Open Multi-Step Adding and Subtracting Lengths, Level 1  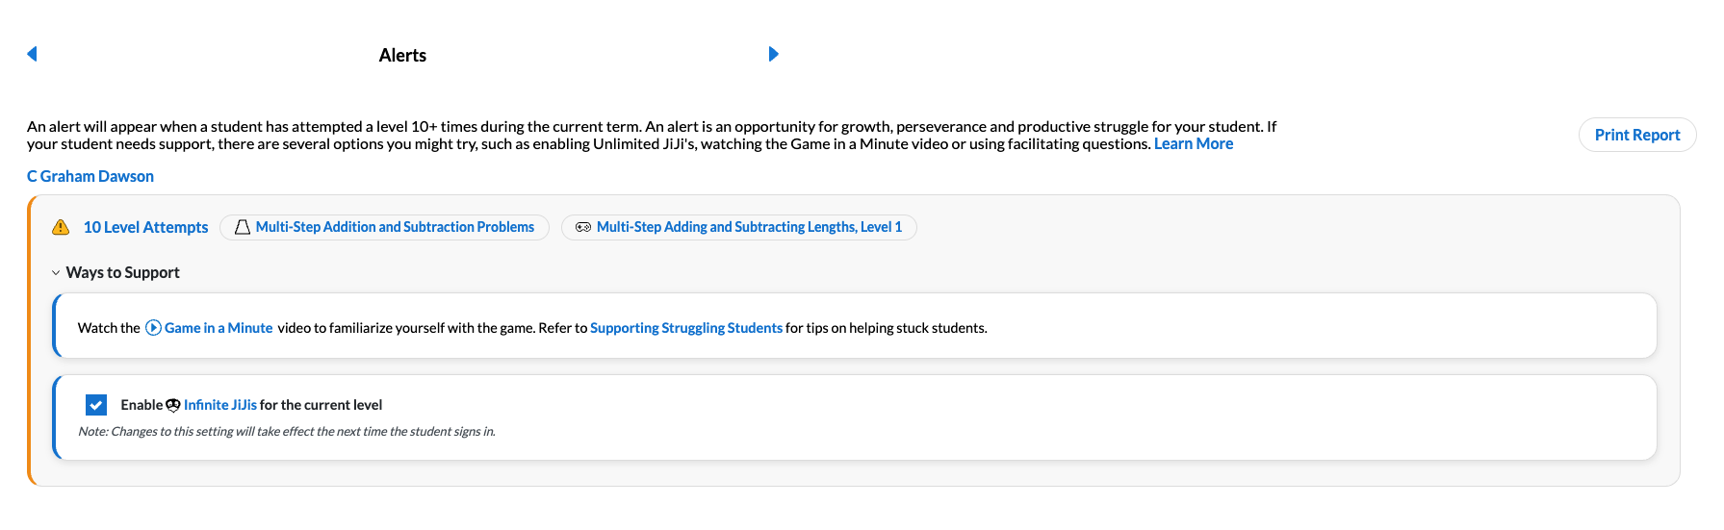pyautogui.click(x=749, y=227)
